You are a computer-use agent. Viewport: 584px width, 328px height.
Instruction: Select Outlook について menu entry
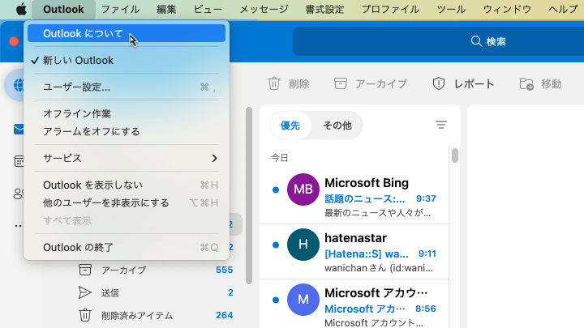click(127, 33)
